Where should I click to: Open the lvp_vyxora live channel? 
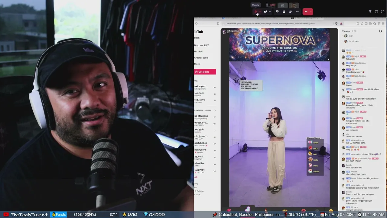click(205, 150)
